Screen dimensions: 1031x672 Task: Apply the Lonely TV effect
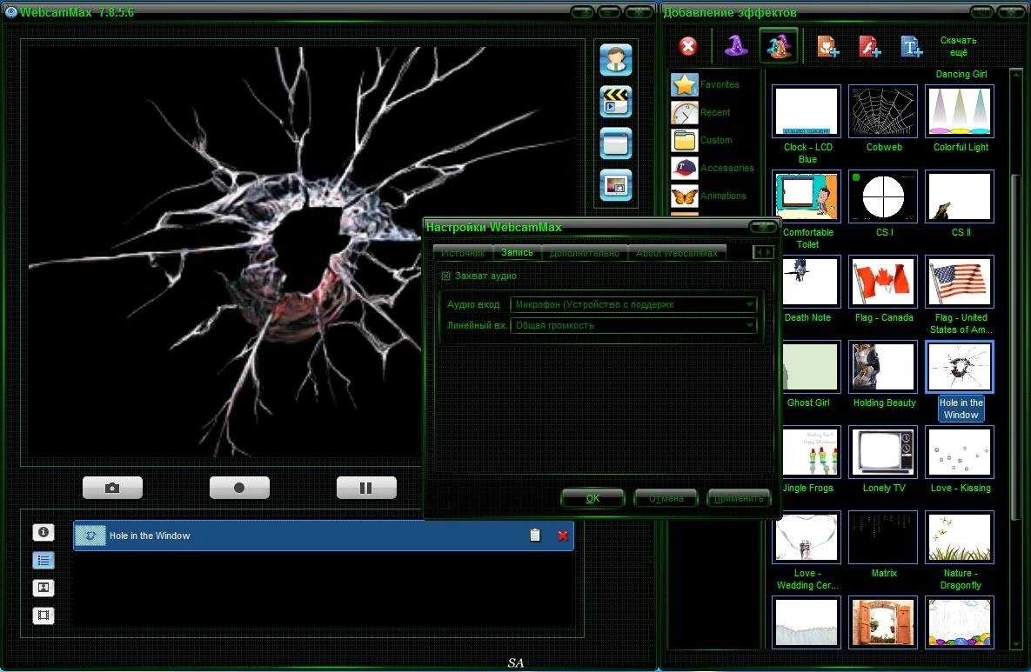[883, 452]
